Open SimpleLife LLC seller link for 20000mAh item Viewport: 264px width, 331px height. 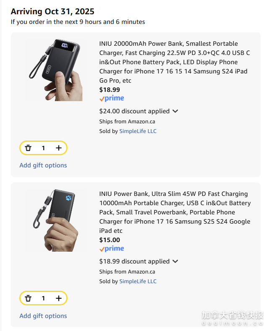pyautogui.click(x=138, y=131)
